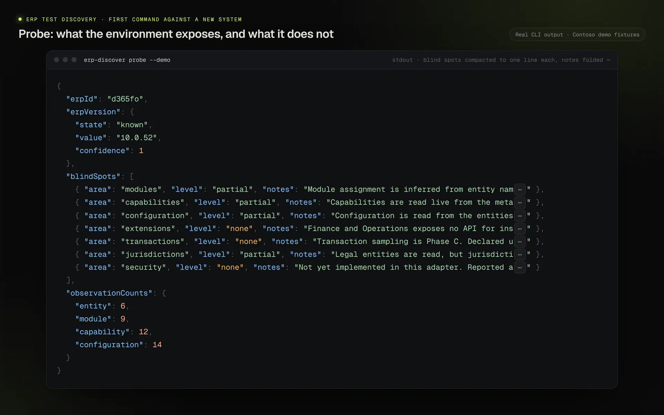Image resolution: width=664 pixels, height=415 pixels.
Task: Expand folded notes for security blind spot
Action: [x=519, y=268]
